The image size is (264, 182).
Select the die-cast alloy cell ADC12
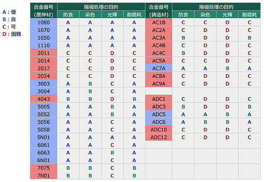pyautogui.click(x=159, y=137)
